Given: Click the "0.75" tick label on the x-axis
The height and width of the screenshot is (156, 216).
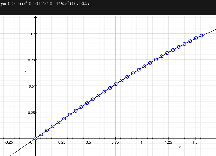Looking at the screenshot, I should [115, 142].
